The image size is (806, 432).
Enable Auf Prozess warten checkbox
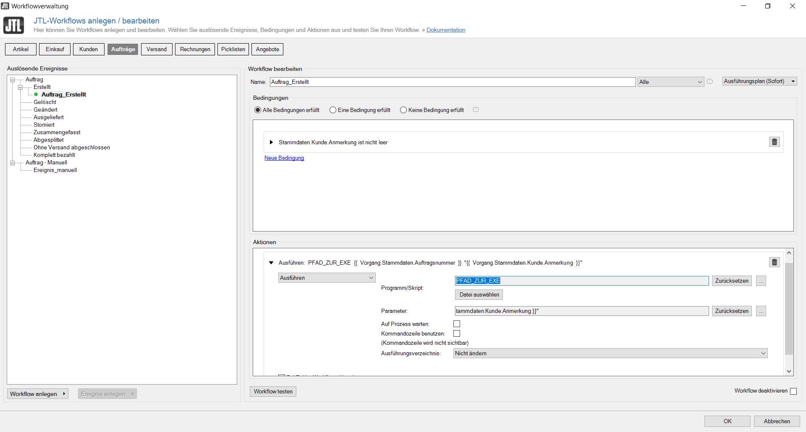[x=457, y=324]
